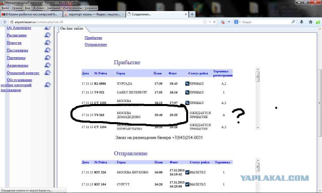The width and height of the screenshot is (322, 193).
Task: Click phone number text '+7(843)254-0031'
Action: 187,138
